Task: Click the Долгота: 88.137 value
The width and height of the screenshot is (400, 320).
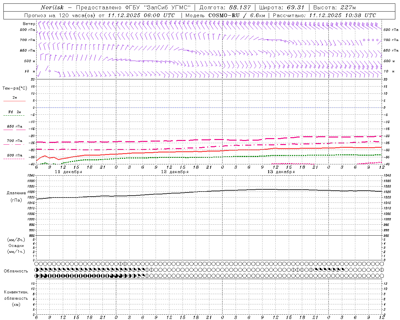Action: [x=225, y=7]
